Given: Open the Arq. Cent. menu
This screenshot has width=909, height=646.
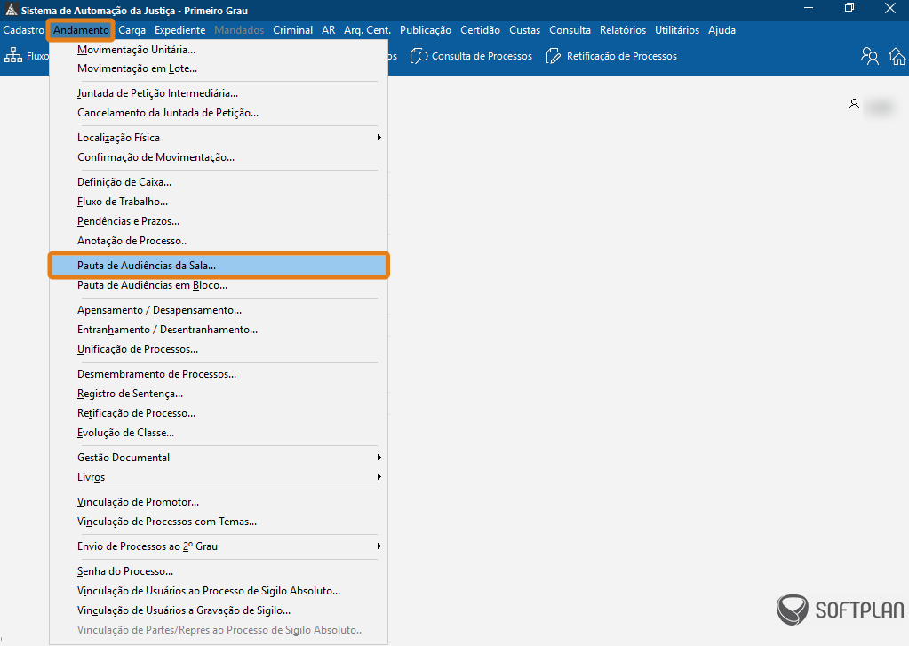Looking at the screenshot, I should (x=368, y=30).
